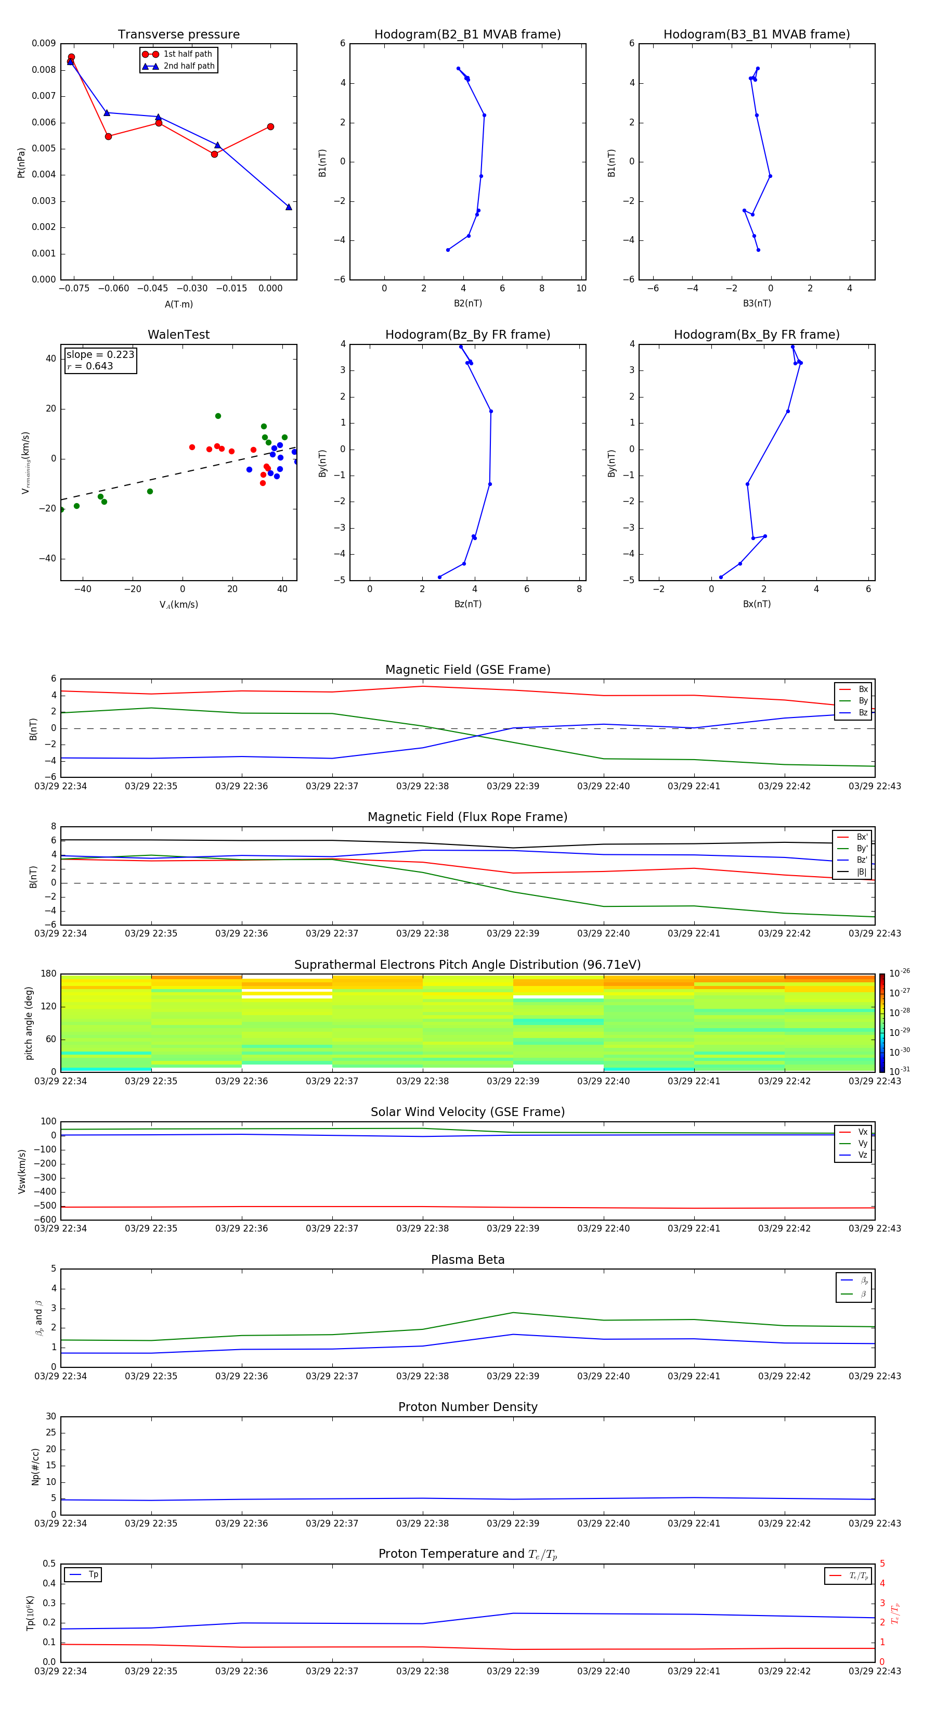Click the last blue triangle in pressure plot
The image size is (936, 1717).
[x=289, y=207]
